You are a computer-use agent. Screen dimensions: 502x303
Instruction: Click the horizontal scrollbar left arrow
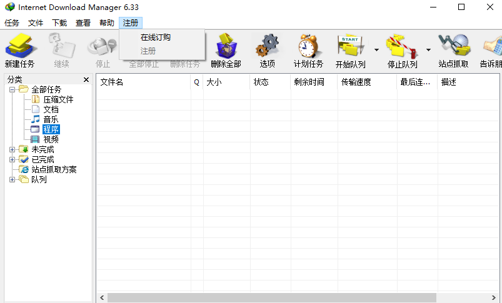coord(102,297)
